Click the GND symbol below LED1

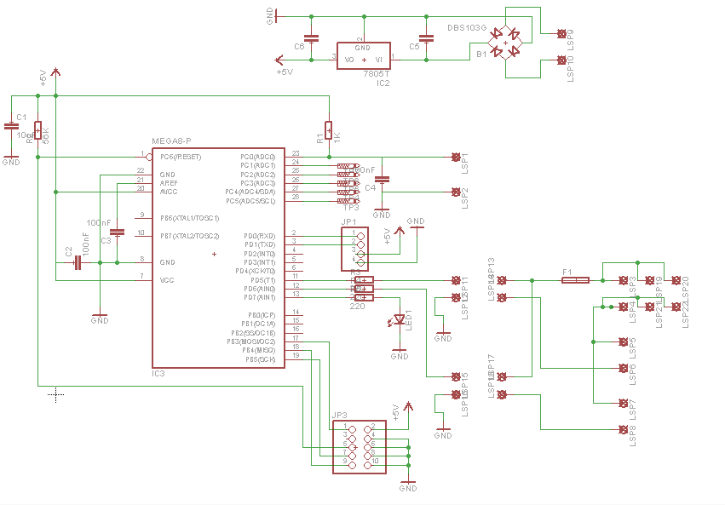[x=399, y=354]
